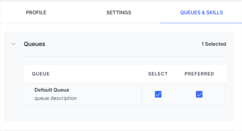Open the Profile tab
The width and height of the screenshot is (242, 131).
[36, 13]
